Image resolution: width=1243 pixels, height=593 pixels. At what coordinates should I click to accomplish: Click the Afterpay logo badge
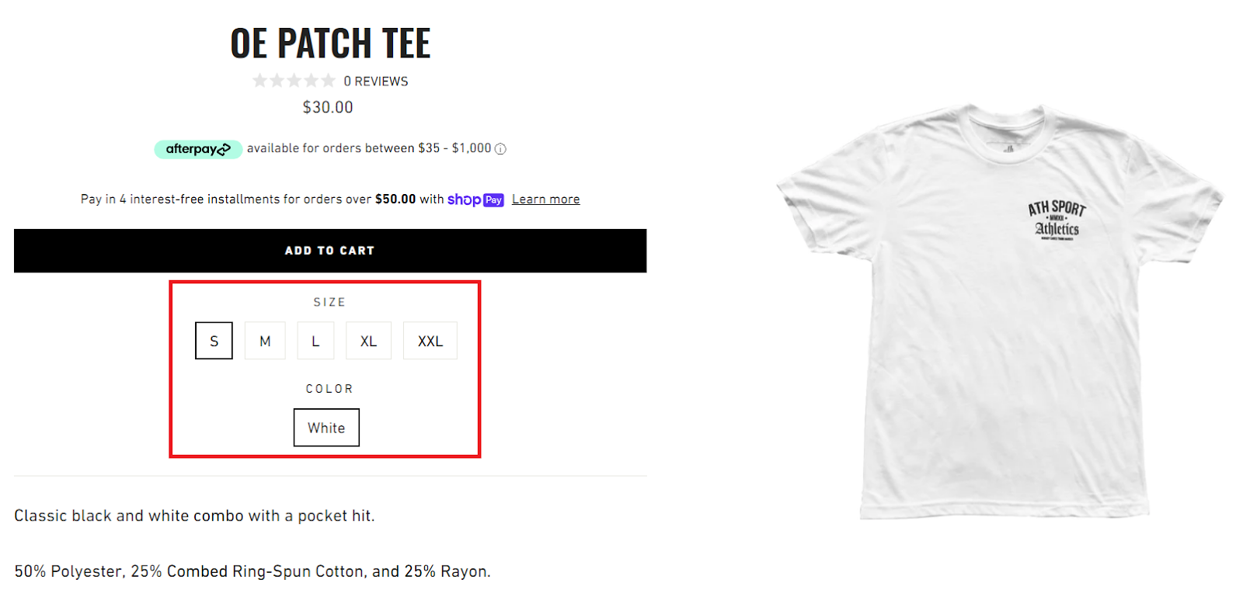[198, 149]
